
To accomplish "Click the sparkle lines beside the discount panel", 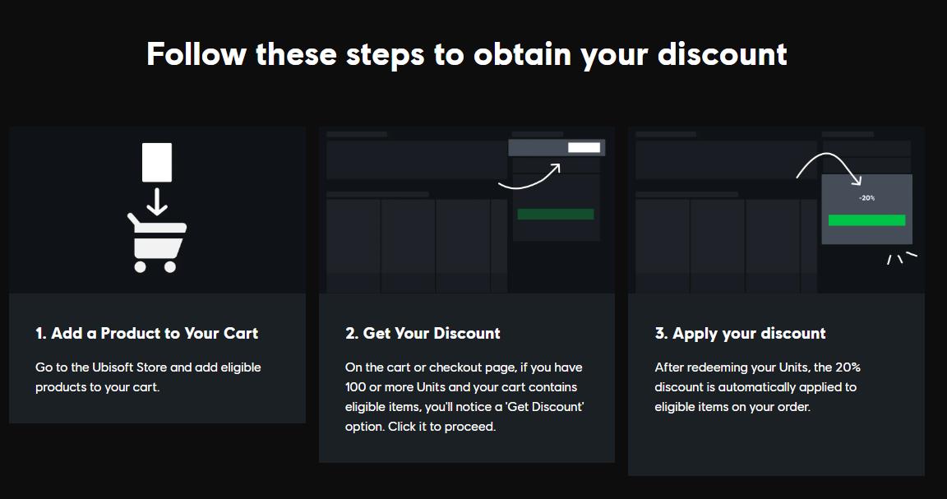I will click(x=902, y=258).
